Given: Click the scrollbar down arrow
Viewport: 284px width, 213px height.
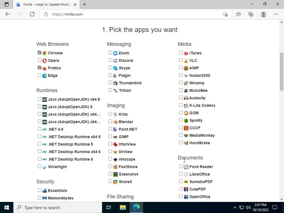Looking at the screenshot, I should tap(282, 199).
